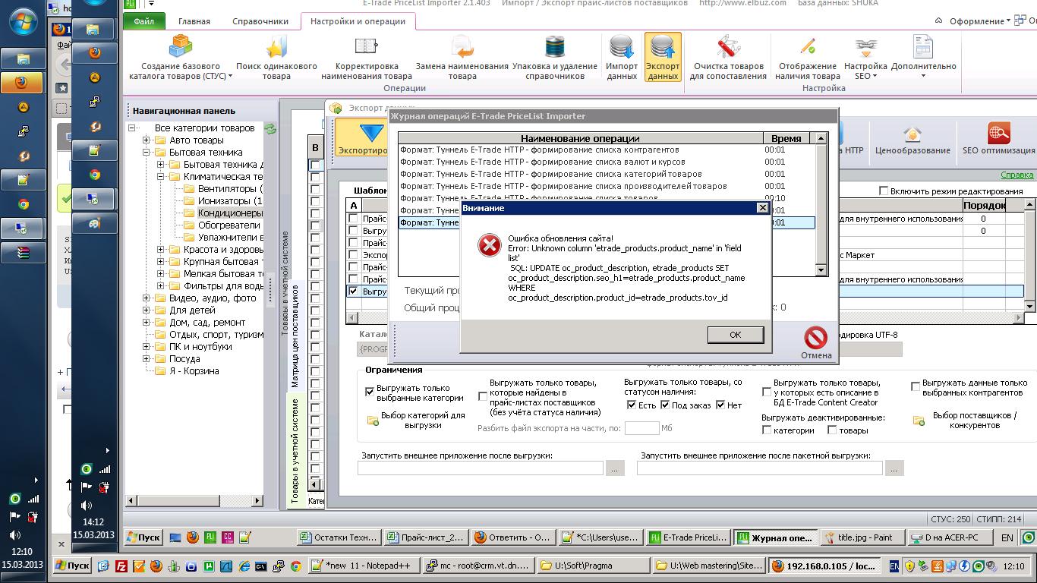Launch Поиск одинакового товара
Image resolution: width=1037 pixels, height=583 pixels.
point(276,58)
